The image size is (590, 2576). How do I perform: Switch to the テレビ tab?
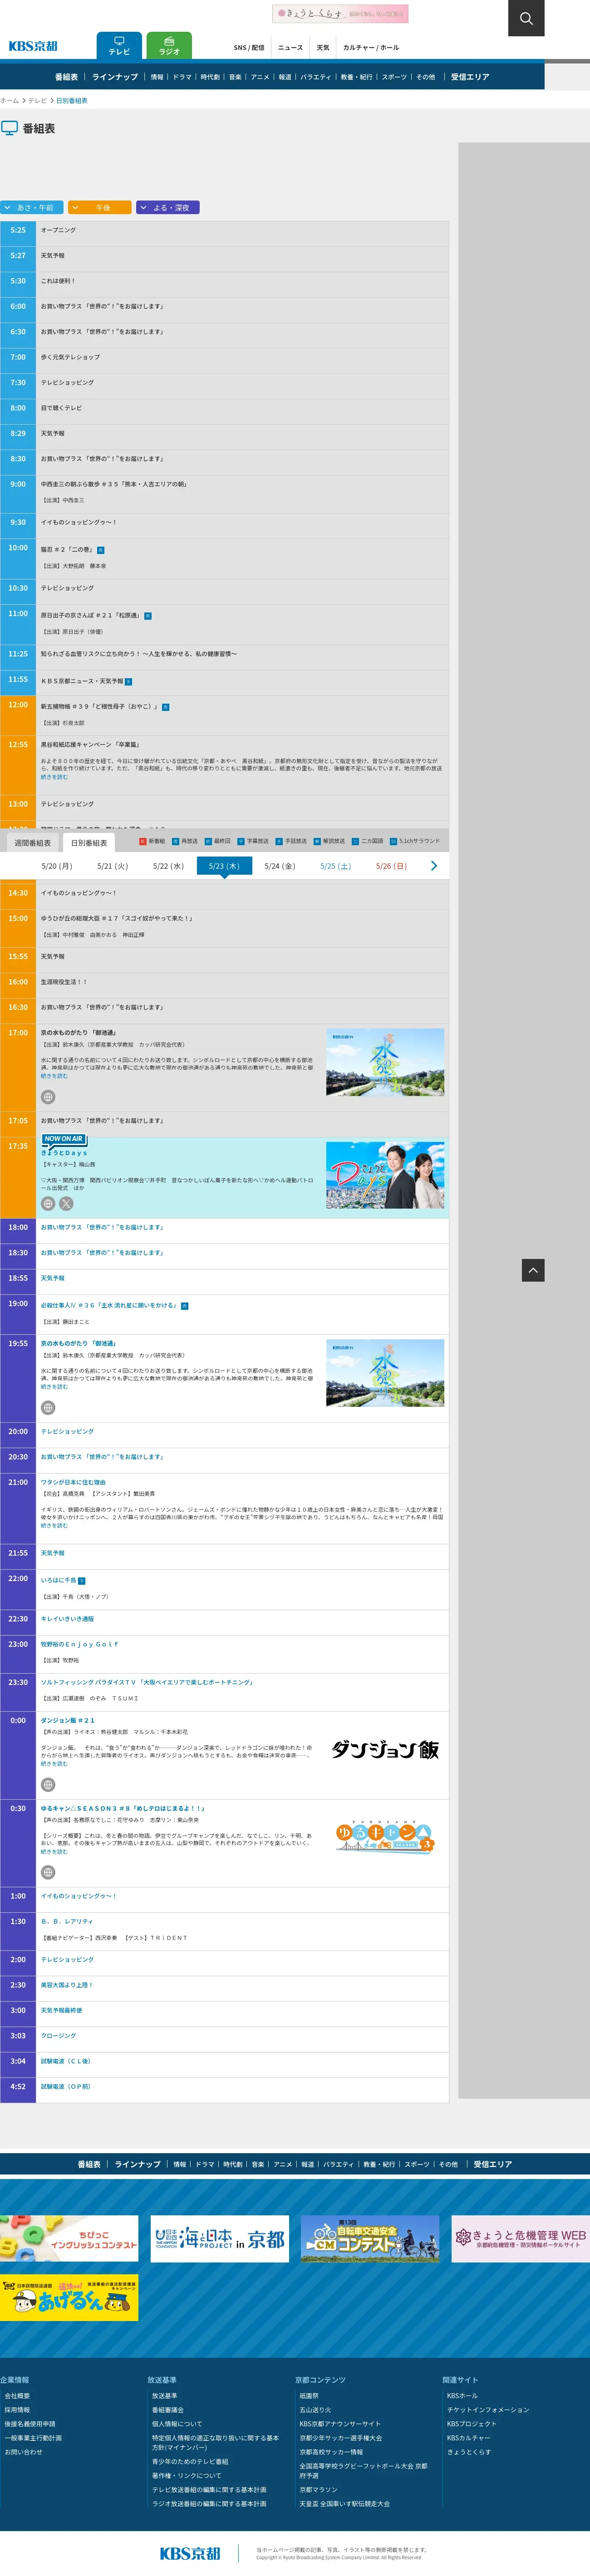119,46
